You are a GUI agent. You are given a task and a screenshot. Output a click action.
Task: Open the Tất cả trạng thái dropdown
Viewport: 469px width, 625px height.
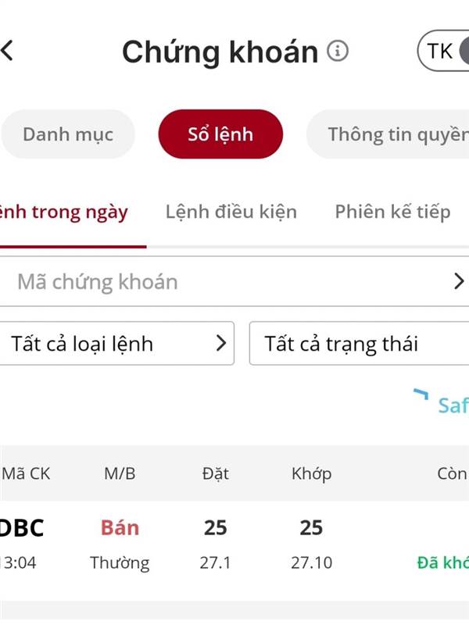(359, 343)
